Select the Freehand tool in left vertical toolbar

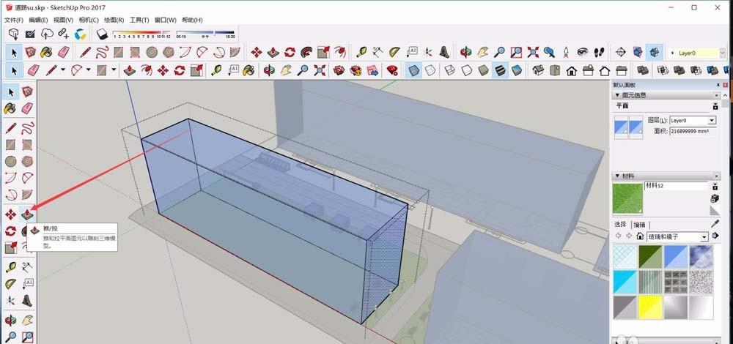click(x=27, y=127)
